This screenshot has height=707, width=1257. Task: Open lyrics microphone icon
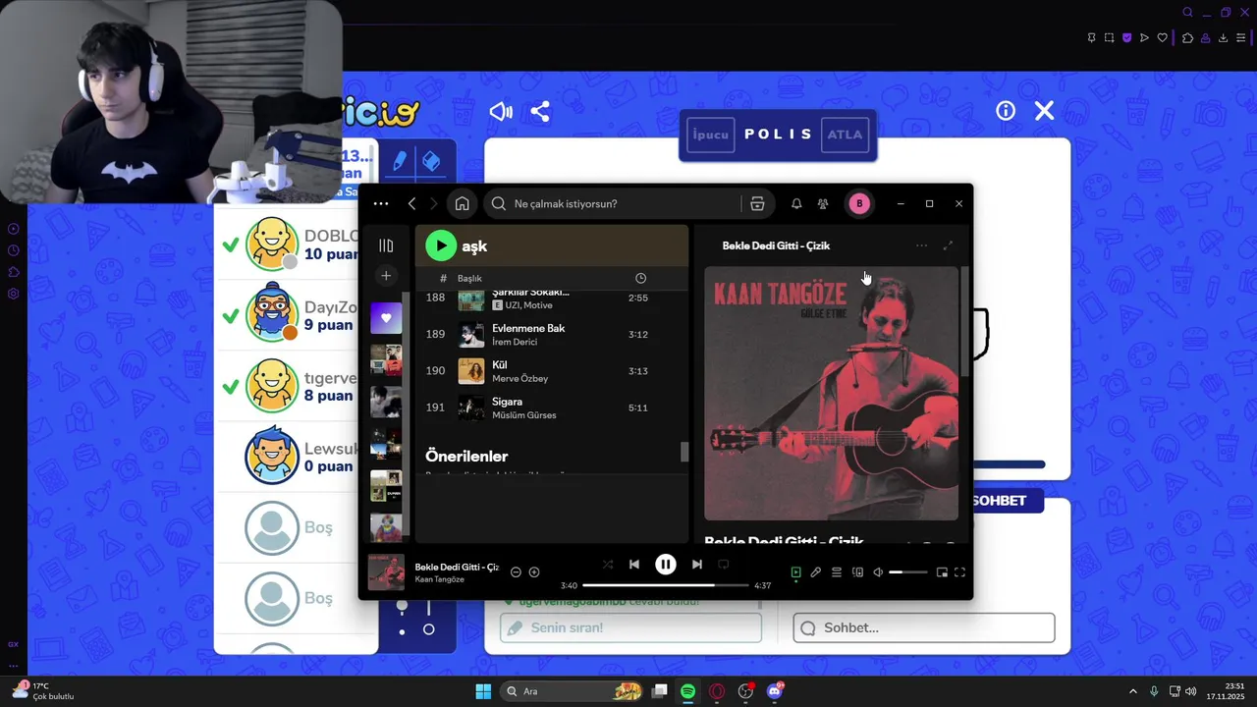(x=815, y=572)
